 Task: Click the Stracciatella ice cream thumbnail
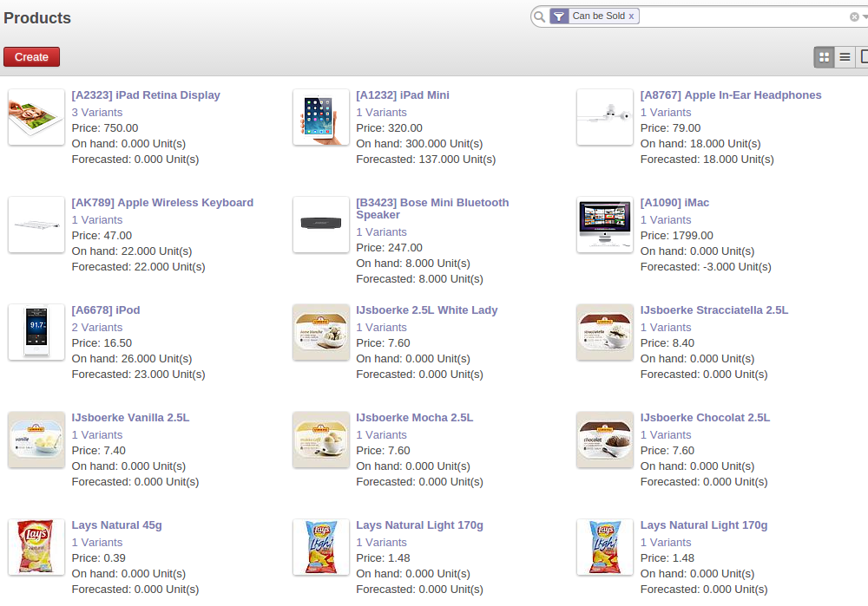[x=604, y=332]
